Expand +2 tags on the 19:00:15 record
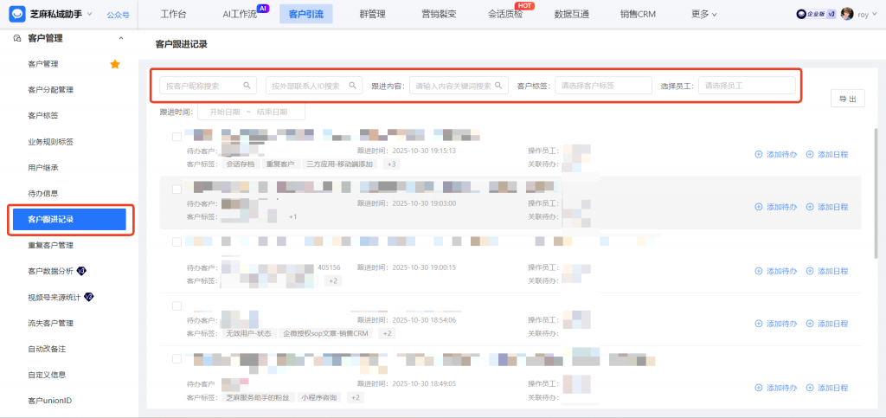886x418 pixels. (333, 280)
